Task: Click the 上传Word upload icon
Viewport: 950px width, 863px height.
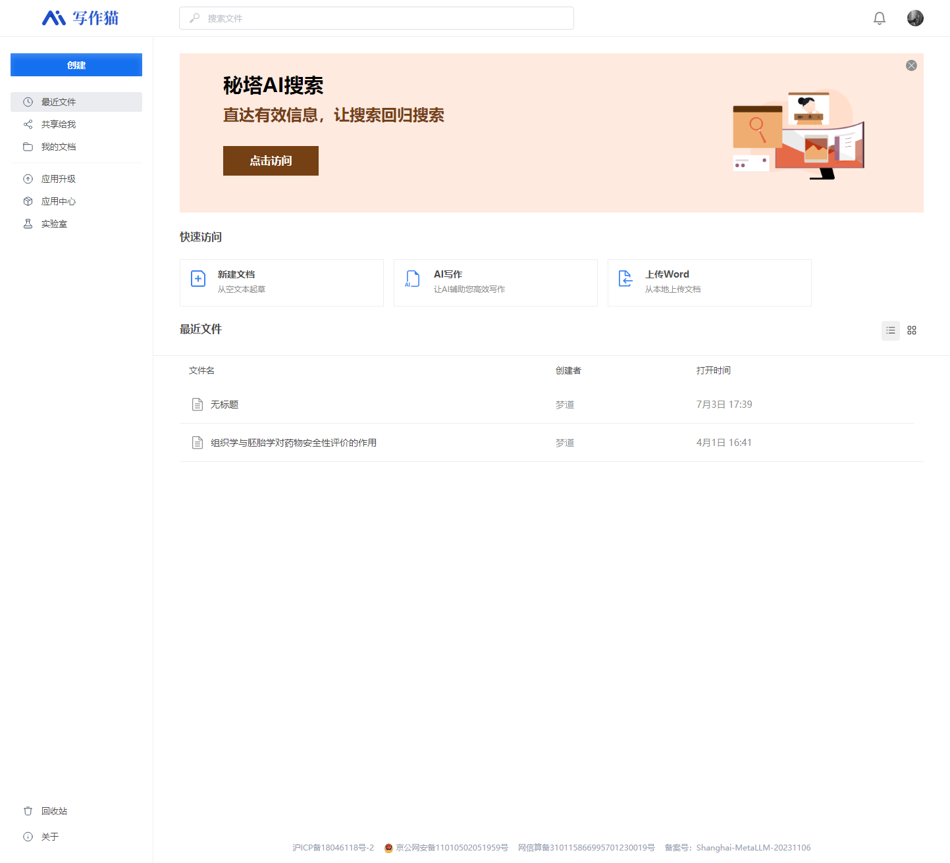Action: [x=625, y=279]
